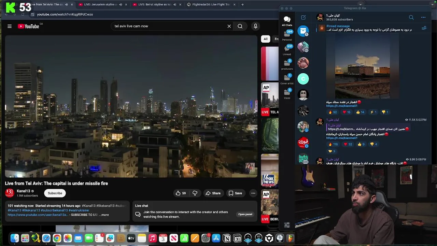Toggle the fire reaction showing 92
437x246 pixels.
[x=333, y=112]
